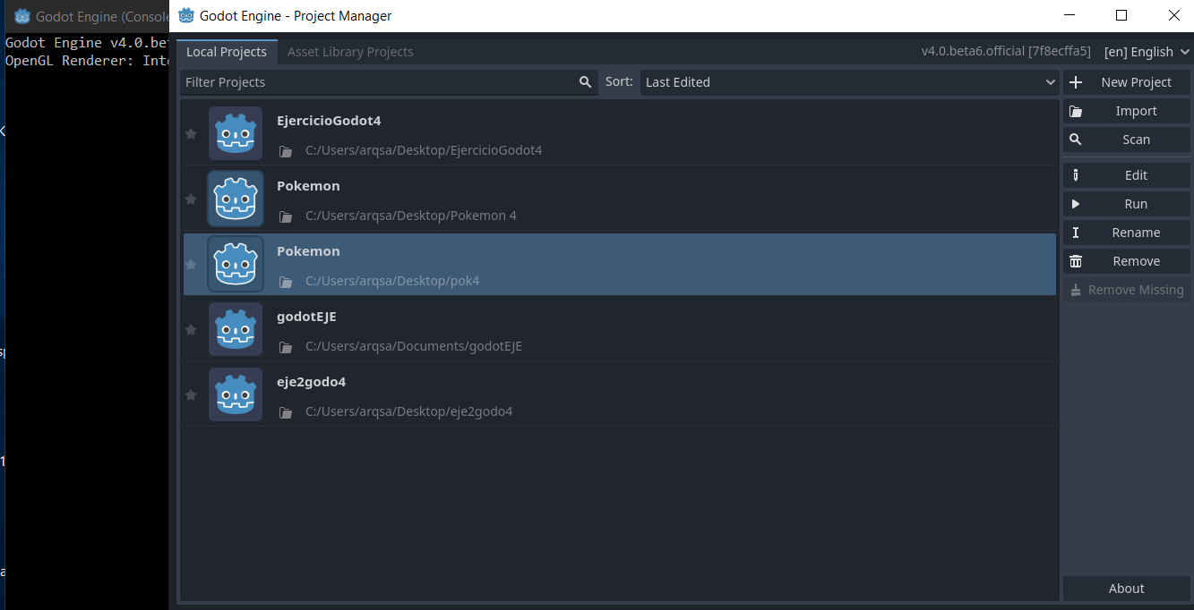Click the Import folder icon

(x=1076, y=110)
